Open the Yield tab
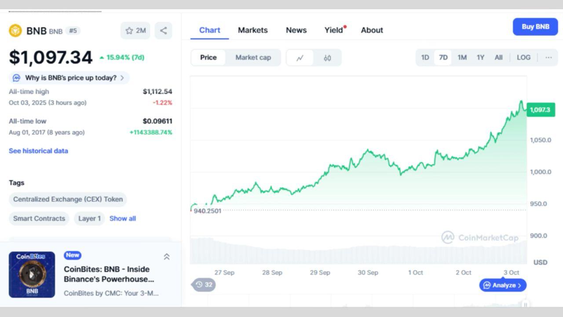Screen dimensions: 563x317 pos(334,30)
